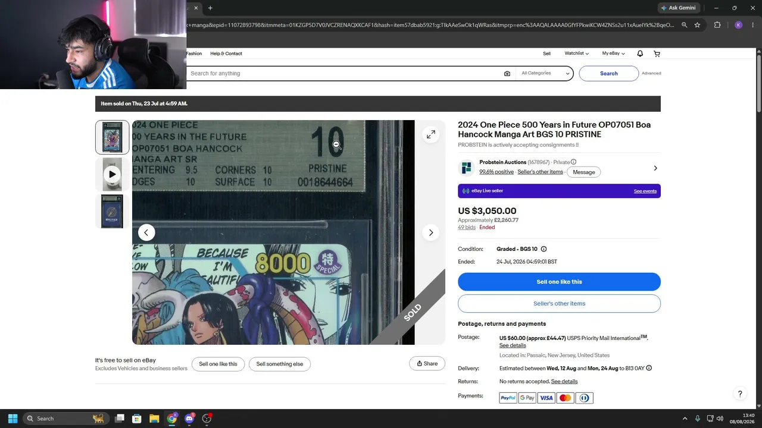Open the help question mark button
This screenshot has width=762, height=428.
pos(740,394)
